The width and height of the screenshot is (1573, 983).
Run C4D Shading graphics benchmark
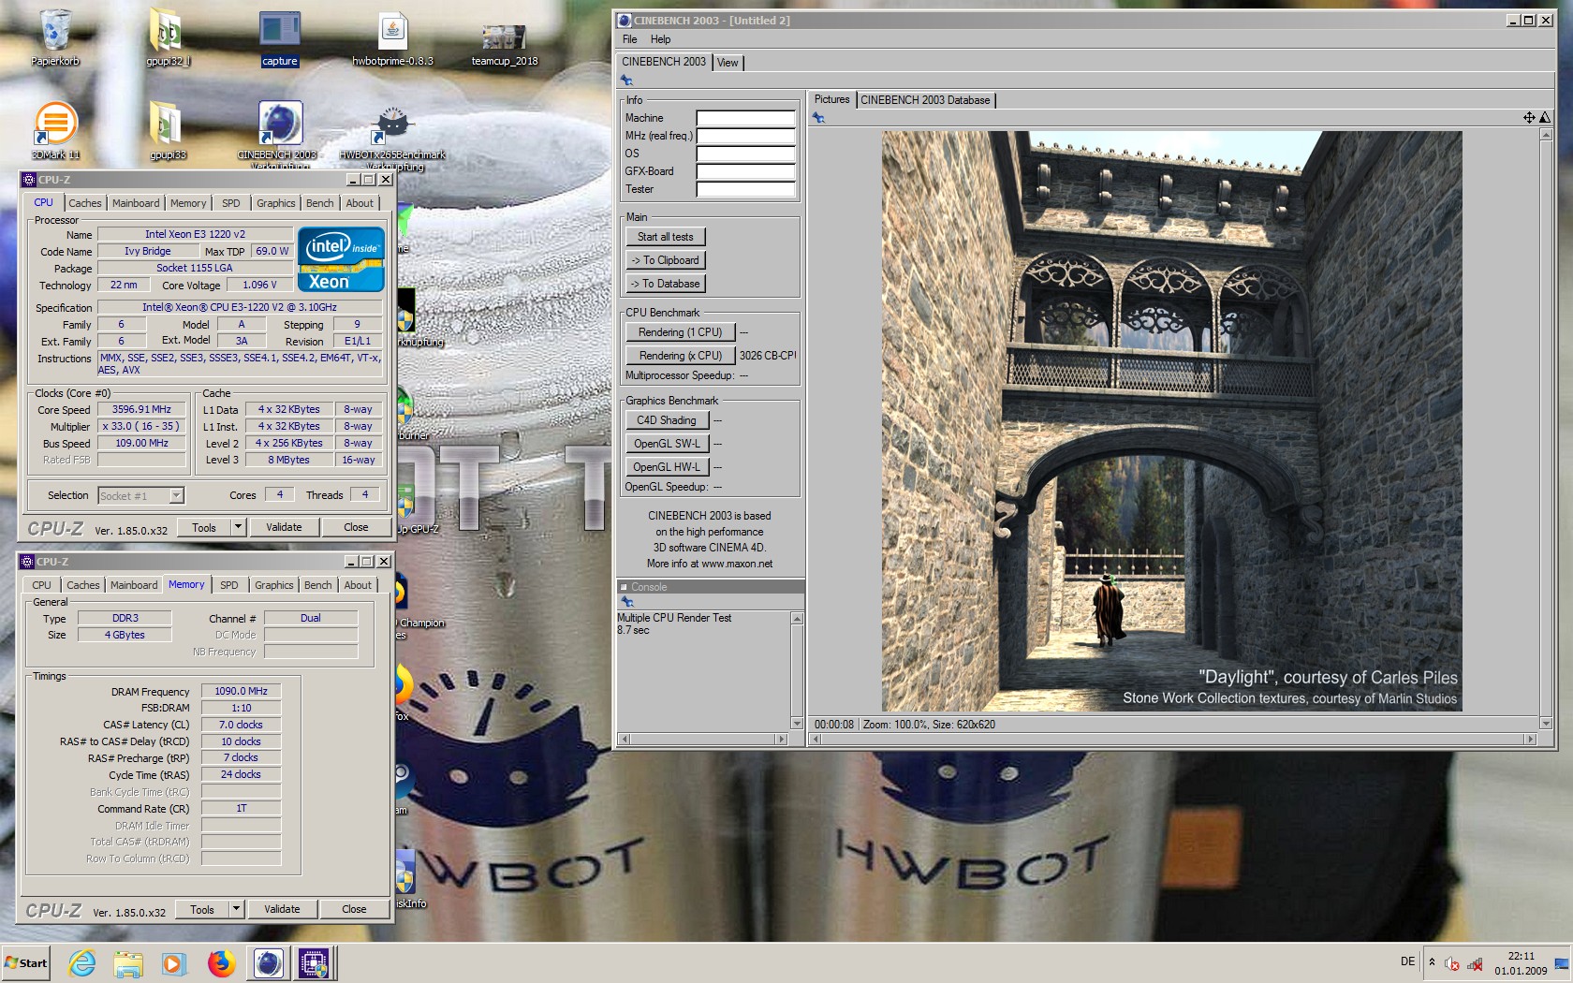(667, 420)
